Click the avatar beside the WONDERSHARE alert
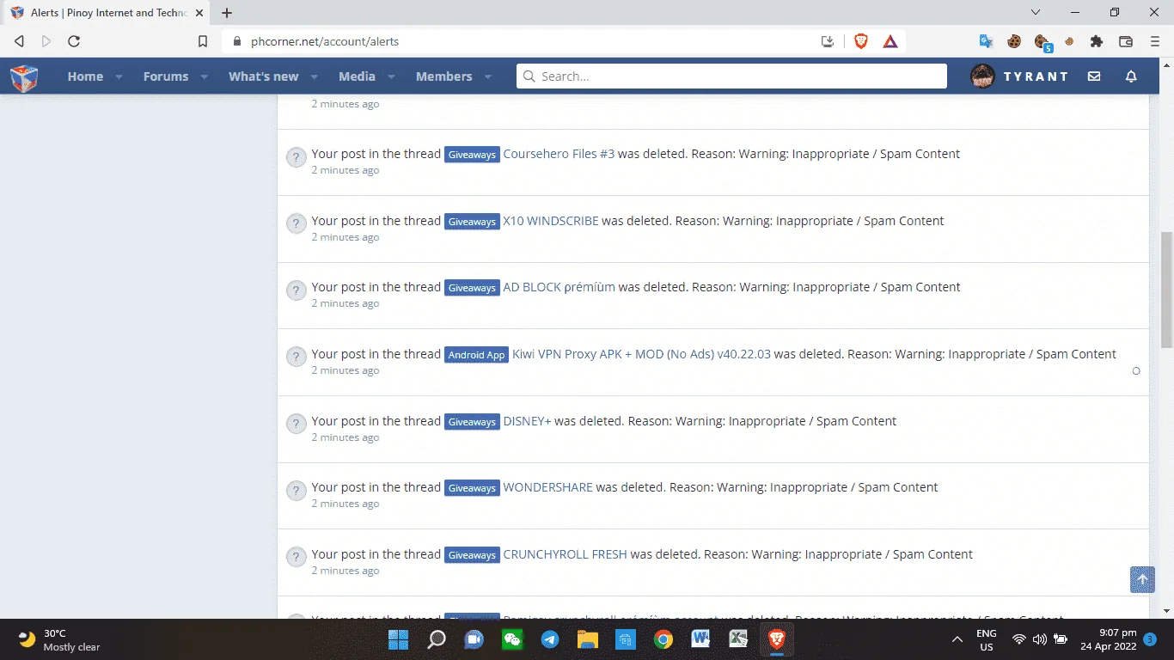The image size is (1174, 660). tap(296, 491)
